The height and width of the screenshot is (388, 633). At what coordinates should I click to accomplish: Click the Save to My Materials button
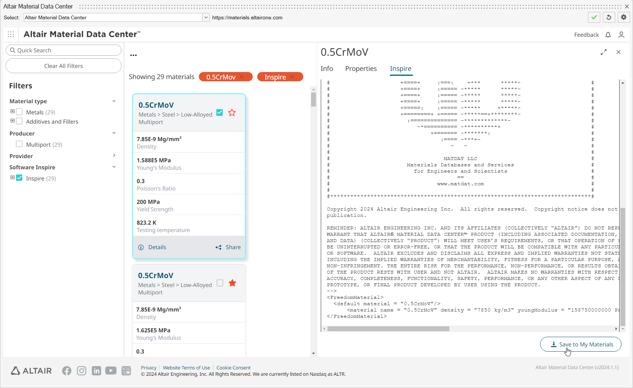[581, 344]
